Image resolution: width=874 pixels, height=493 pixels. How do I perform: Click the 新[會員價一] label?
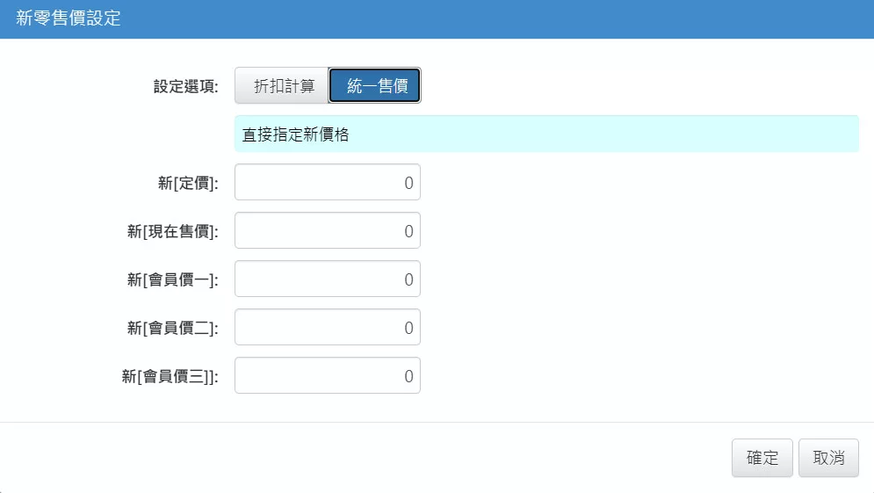pos(173,280)
